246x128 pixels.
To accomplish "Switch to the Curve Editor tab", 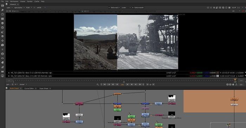I will tap(29, 88).
